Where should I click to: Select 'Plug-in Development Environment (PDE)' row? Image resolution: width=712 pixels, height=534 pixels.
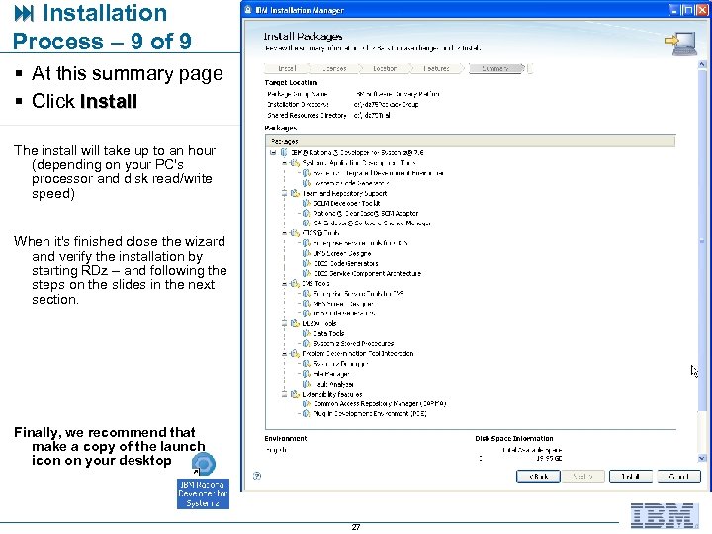(x=370, y=413)
